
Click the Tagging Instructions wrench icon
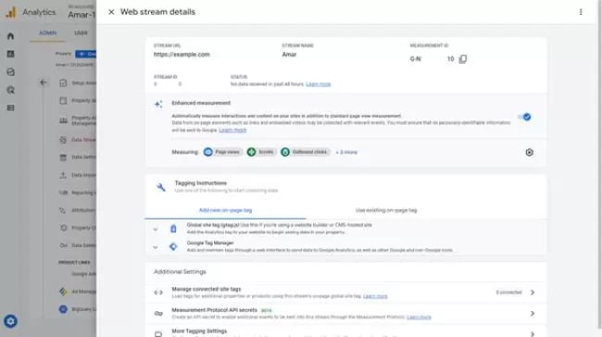(x=161, y=187)
